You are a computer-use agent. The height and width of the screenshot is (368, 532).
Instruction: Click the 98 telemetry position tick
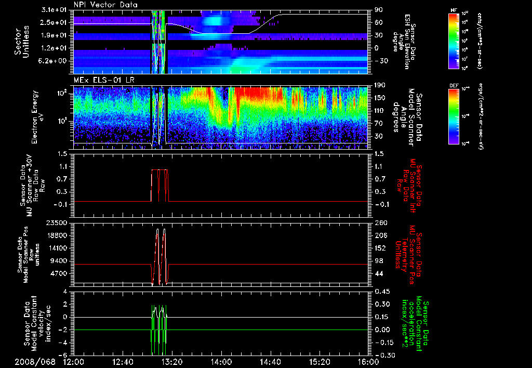coord(378,261)
